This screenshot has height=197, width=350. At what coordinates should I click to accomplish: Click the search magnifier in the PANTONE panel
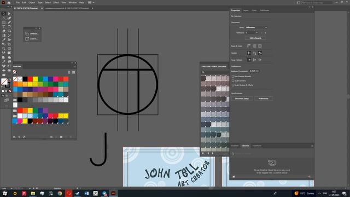point(203,72)
